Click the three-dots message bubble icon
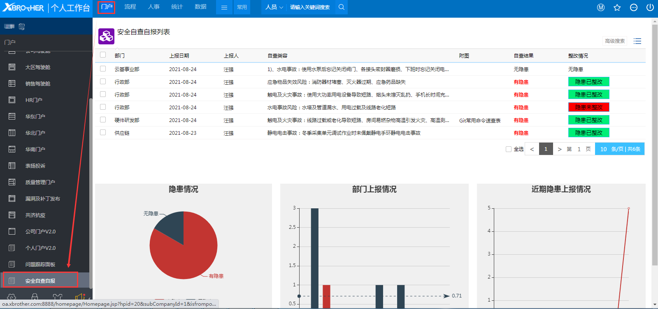 634,7
